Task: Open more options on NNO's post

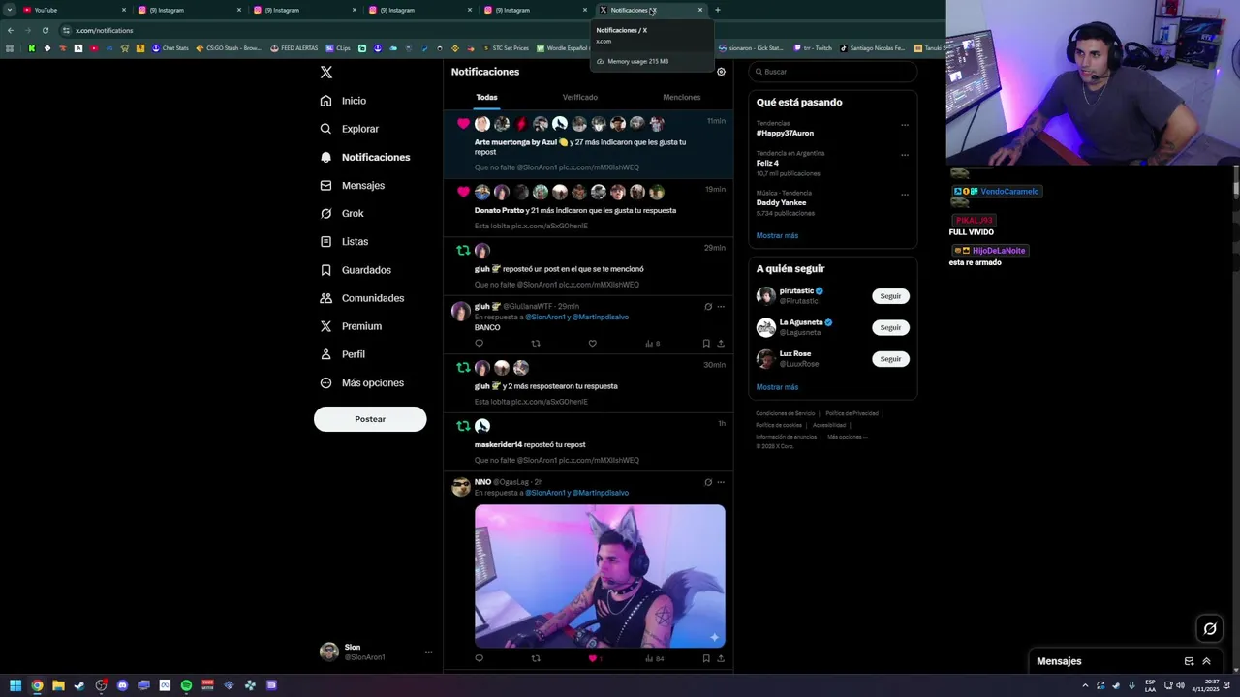Action: click(x=721, y=482)
